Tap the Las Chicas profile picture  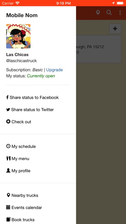coord(18,36)
